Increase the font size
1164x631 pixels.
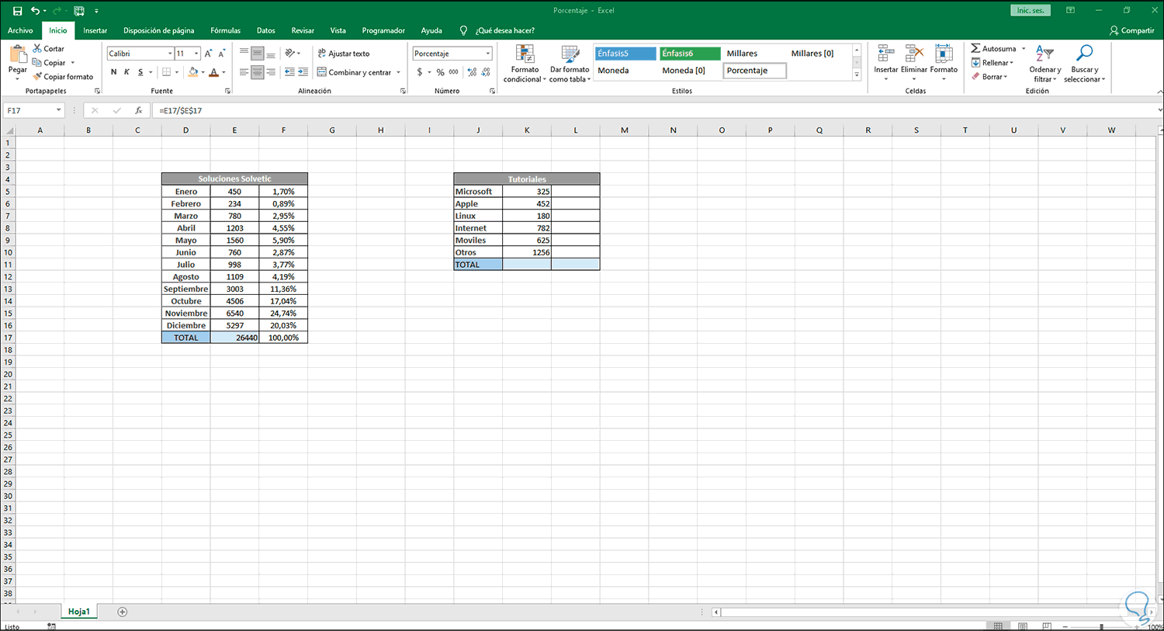point(208,54)
